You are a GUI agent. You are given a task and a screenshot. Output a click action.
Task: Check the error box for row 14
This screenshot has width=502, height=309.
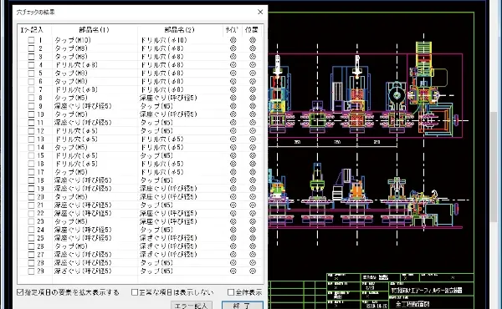coord(31,147)
